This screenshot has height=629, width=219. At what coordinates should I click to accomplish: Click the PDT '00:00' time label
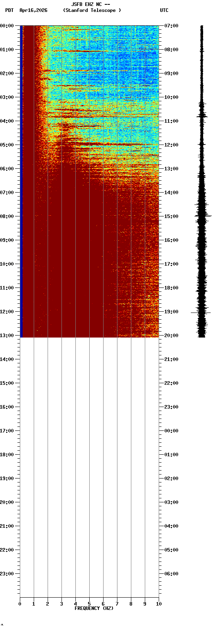[x=7, y=26]
